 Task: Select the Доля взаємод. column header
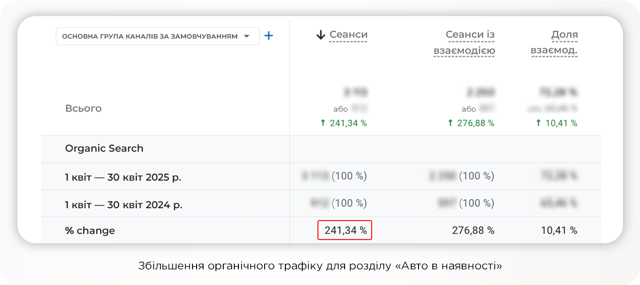click(554, 42)
